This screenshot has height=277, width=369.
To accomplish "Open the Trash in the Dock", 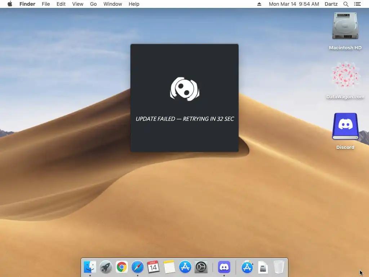I will coord(279,267).
